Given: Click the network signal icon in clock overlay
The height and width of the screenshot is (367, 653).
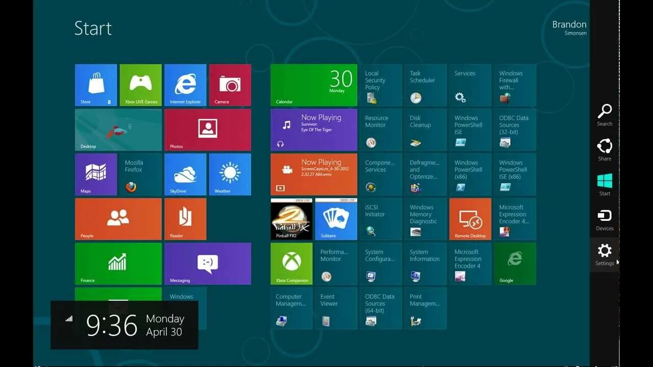Looking at the screenshot, I should point(69,319).
